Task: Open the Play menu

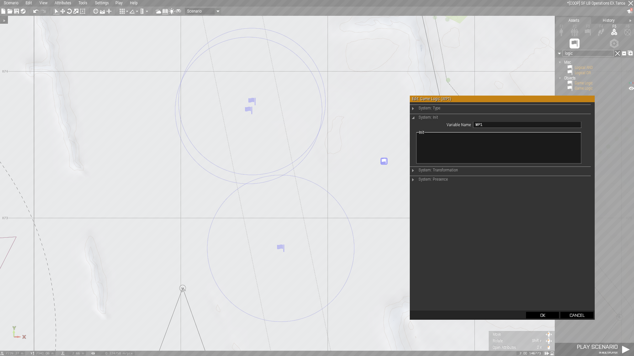Action: point(119,3)
